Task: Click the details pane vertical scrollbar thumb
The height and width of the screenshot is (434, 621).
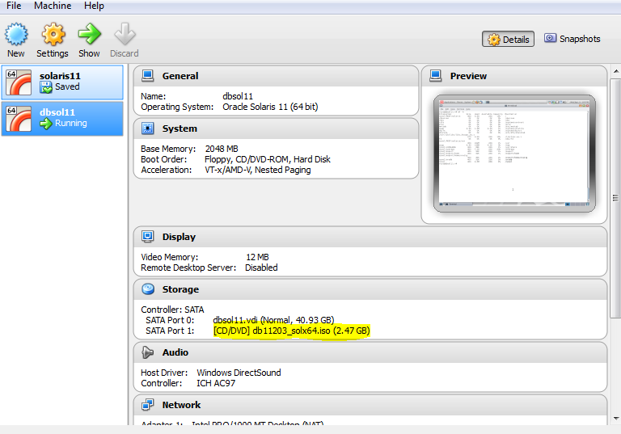Action: pyautogui.click(x=616, y=197)
